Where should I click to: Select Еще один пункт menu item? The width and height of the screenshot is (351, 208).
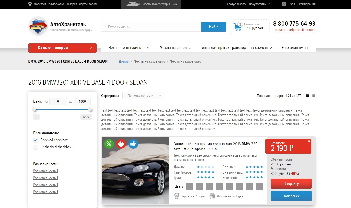(x=295, y=48)
